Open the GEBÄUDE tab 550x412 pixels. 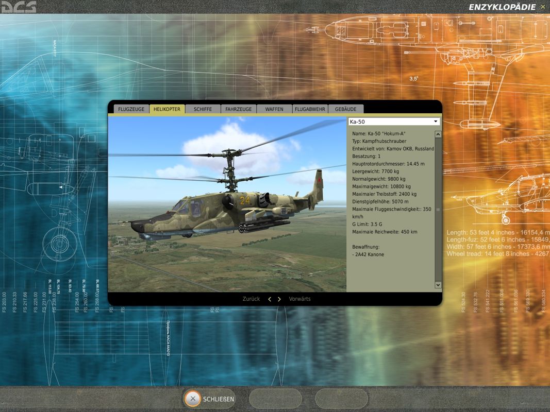(345, 109)
